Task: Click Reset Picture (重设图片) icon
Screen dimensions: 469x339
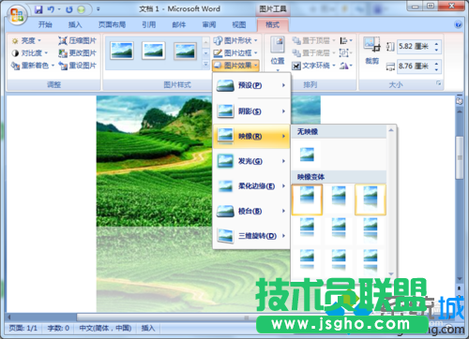Action: [x=63, y=66]
